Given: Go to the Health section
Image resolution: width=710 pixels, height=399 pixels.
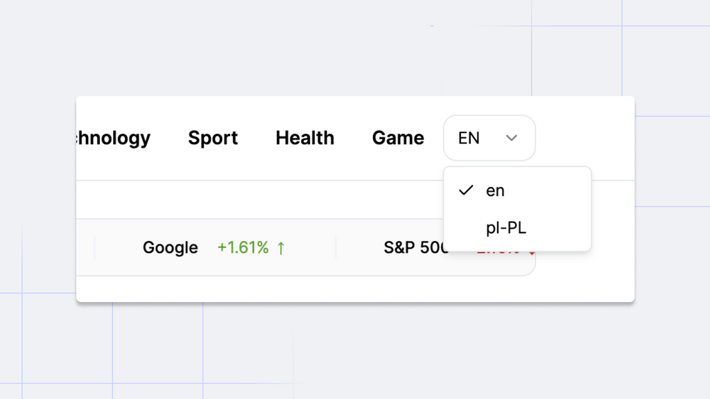Looking at the screenshot, I should pos(305,138).
